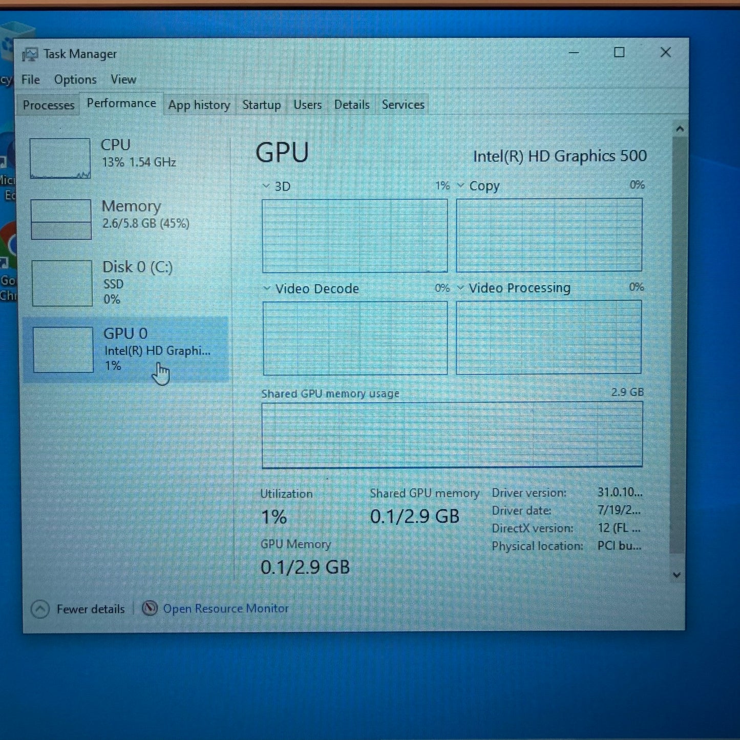Open Resource Monitor link
The height and width of the screenshot is (740, 740).
[226, 608]
